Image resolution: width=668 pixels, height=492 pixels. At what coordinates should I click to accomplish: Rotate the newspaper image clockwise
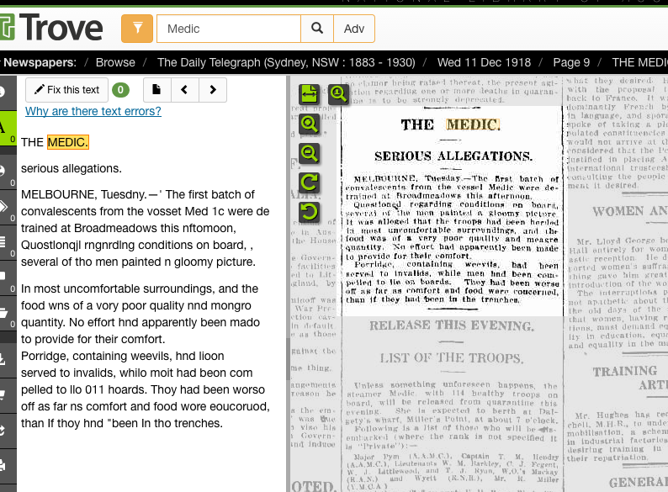click(310, 183)
